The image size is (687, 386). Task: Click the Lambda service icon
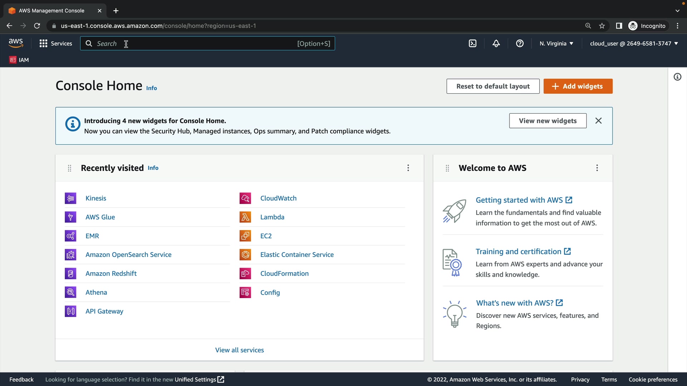coord(245,217)
